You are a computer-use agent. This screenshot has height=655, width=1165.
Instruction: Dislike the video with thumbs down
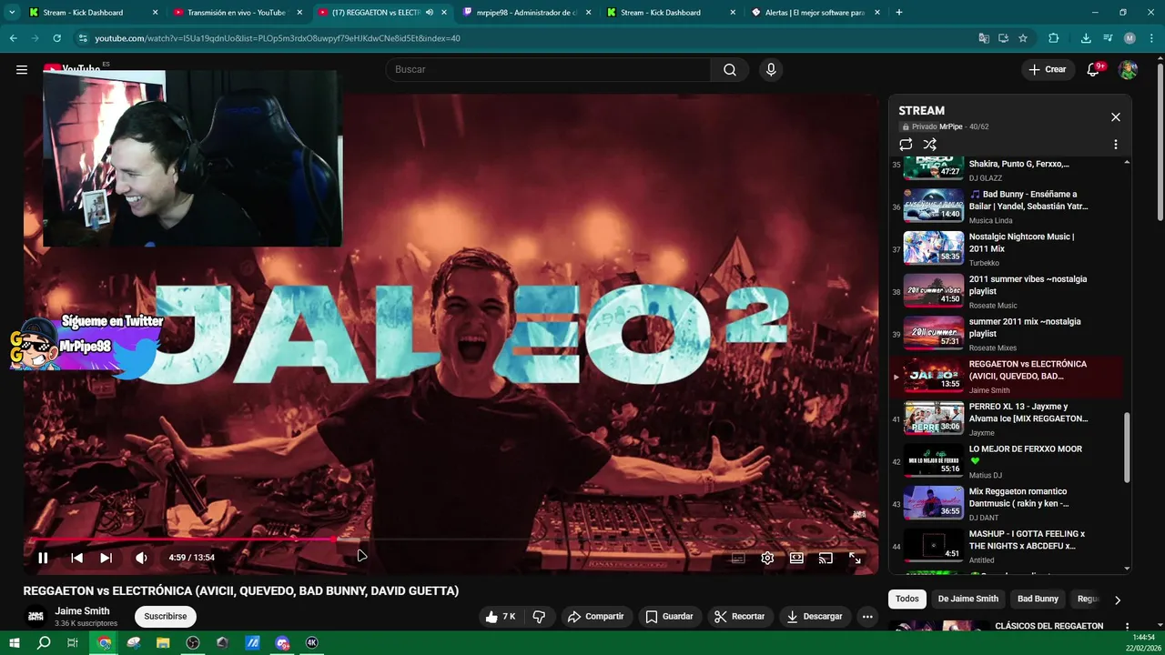coord(539,617)
